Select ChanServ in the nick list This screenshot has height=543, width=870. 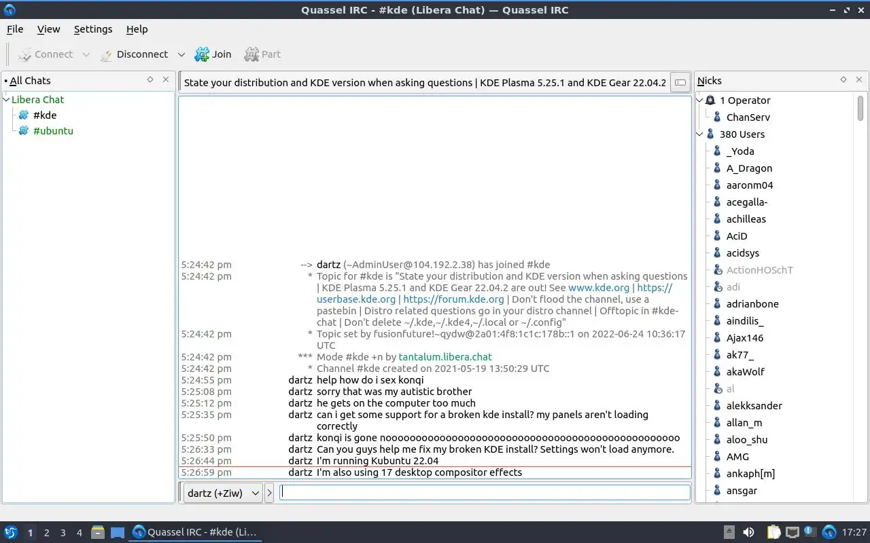click(748, 117)
